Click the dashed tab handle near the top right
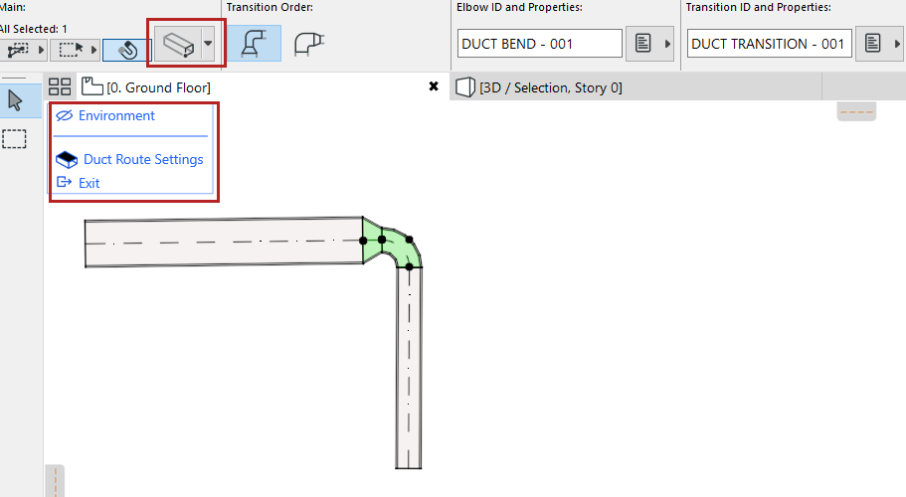Viewport: 906px width, 497px height. [856, 111]
